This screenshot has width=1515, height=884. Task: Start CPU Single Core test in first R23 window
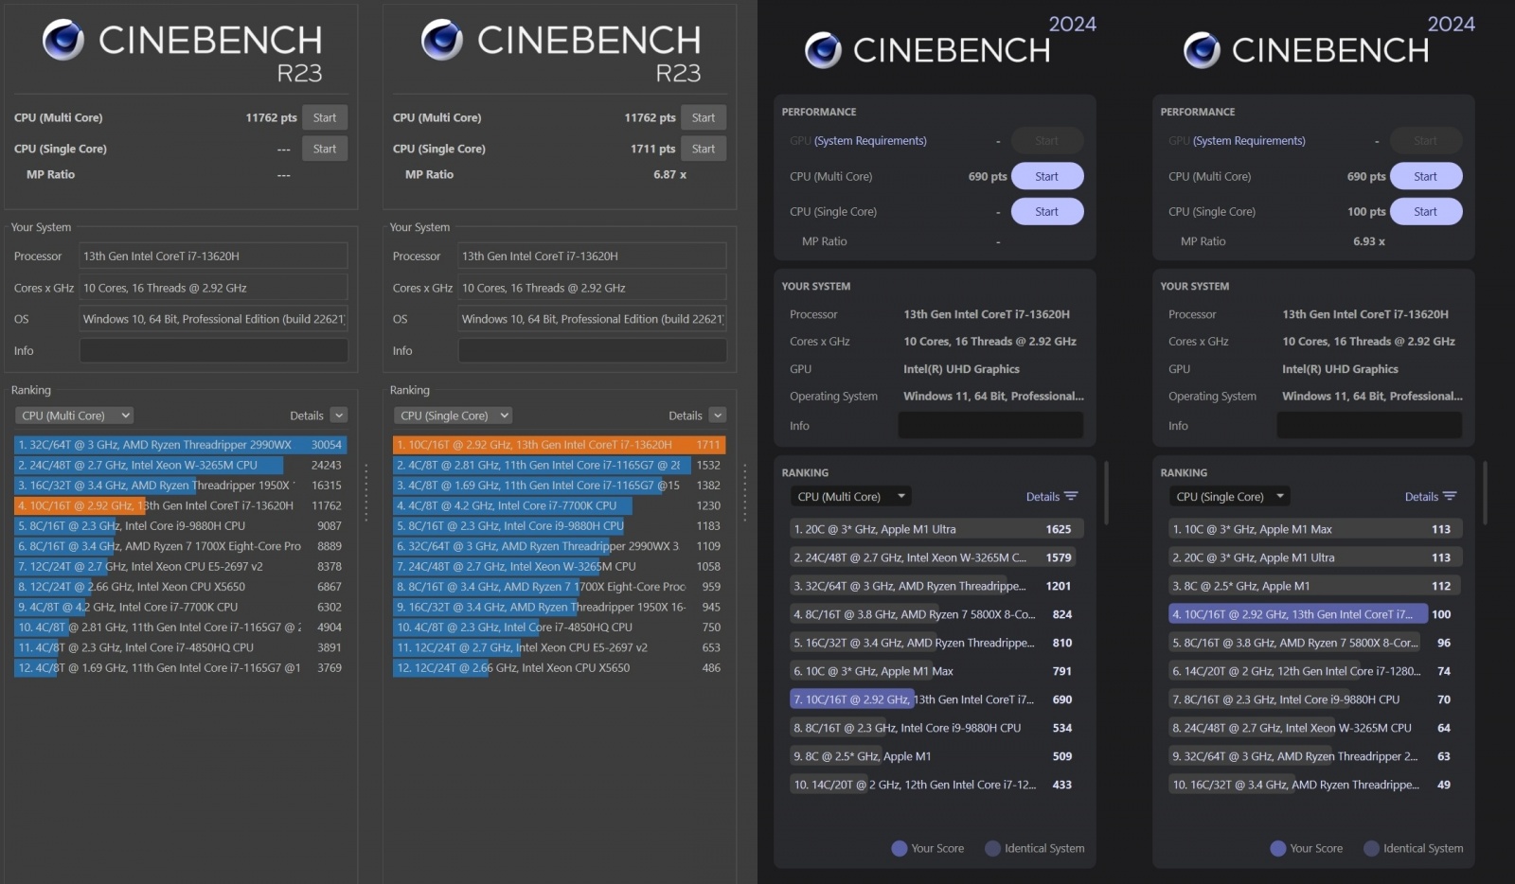tap(325, 149)
